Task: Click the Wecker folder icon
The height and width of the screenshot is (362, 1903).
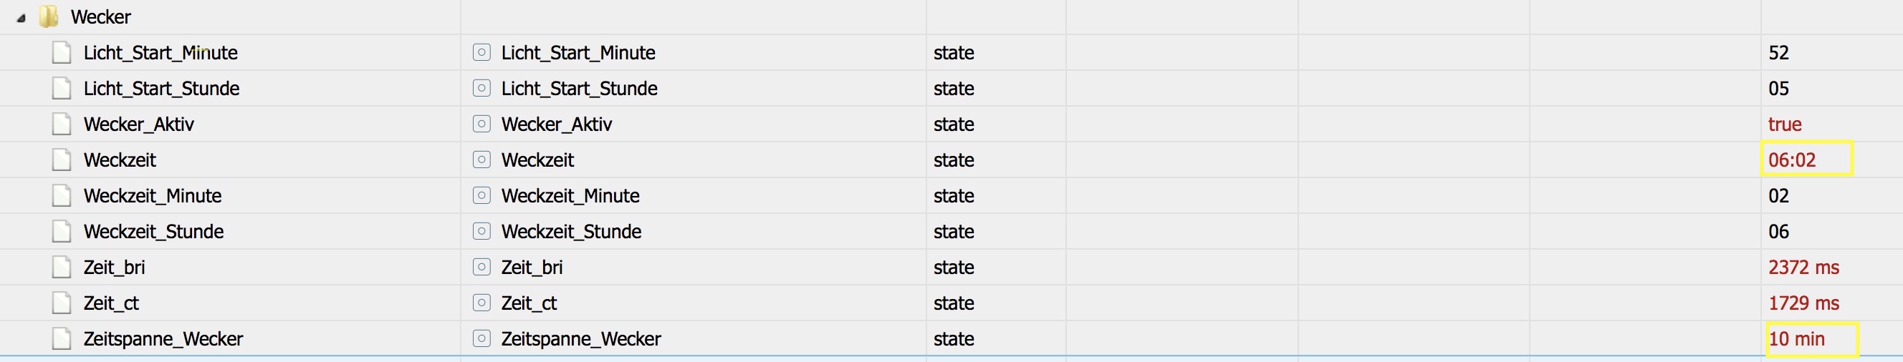Action: coord(49,16)
